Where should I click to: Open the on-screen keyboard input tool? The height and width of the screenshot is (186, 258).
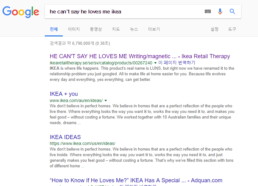(x=208, y=12)
